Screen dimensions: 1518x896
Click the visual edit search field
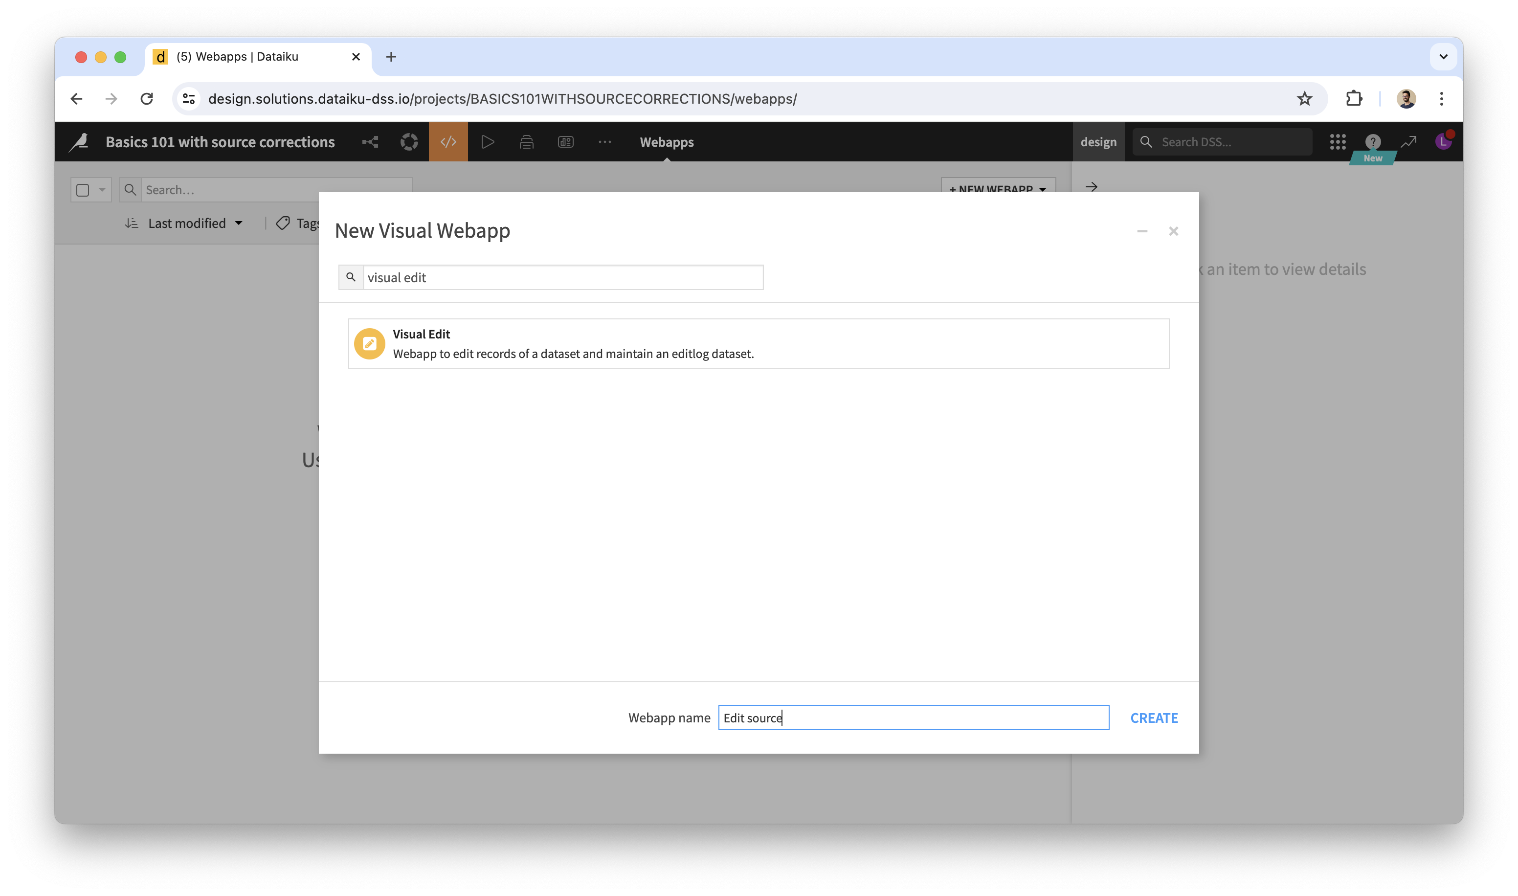[562, 278]
